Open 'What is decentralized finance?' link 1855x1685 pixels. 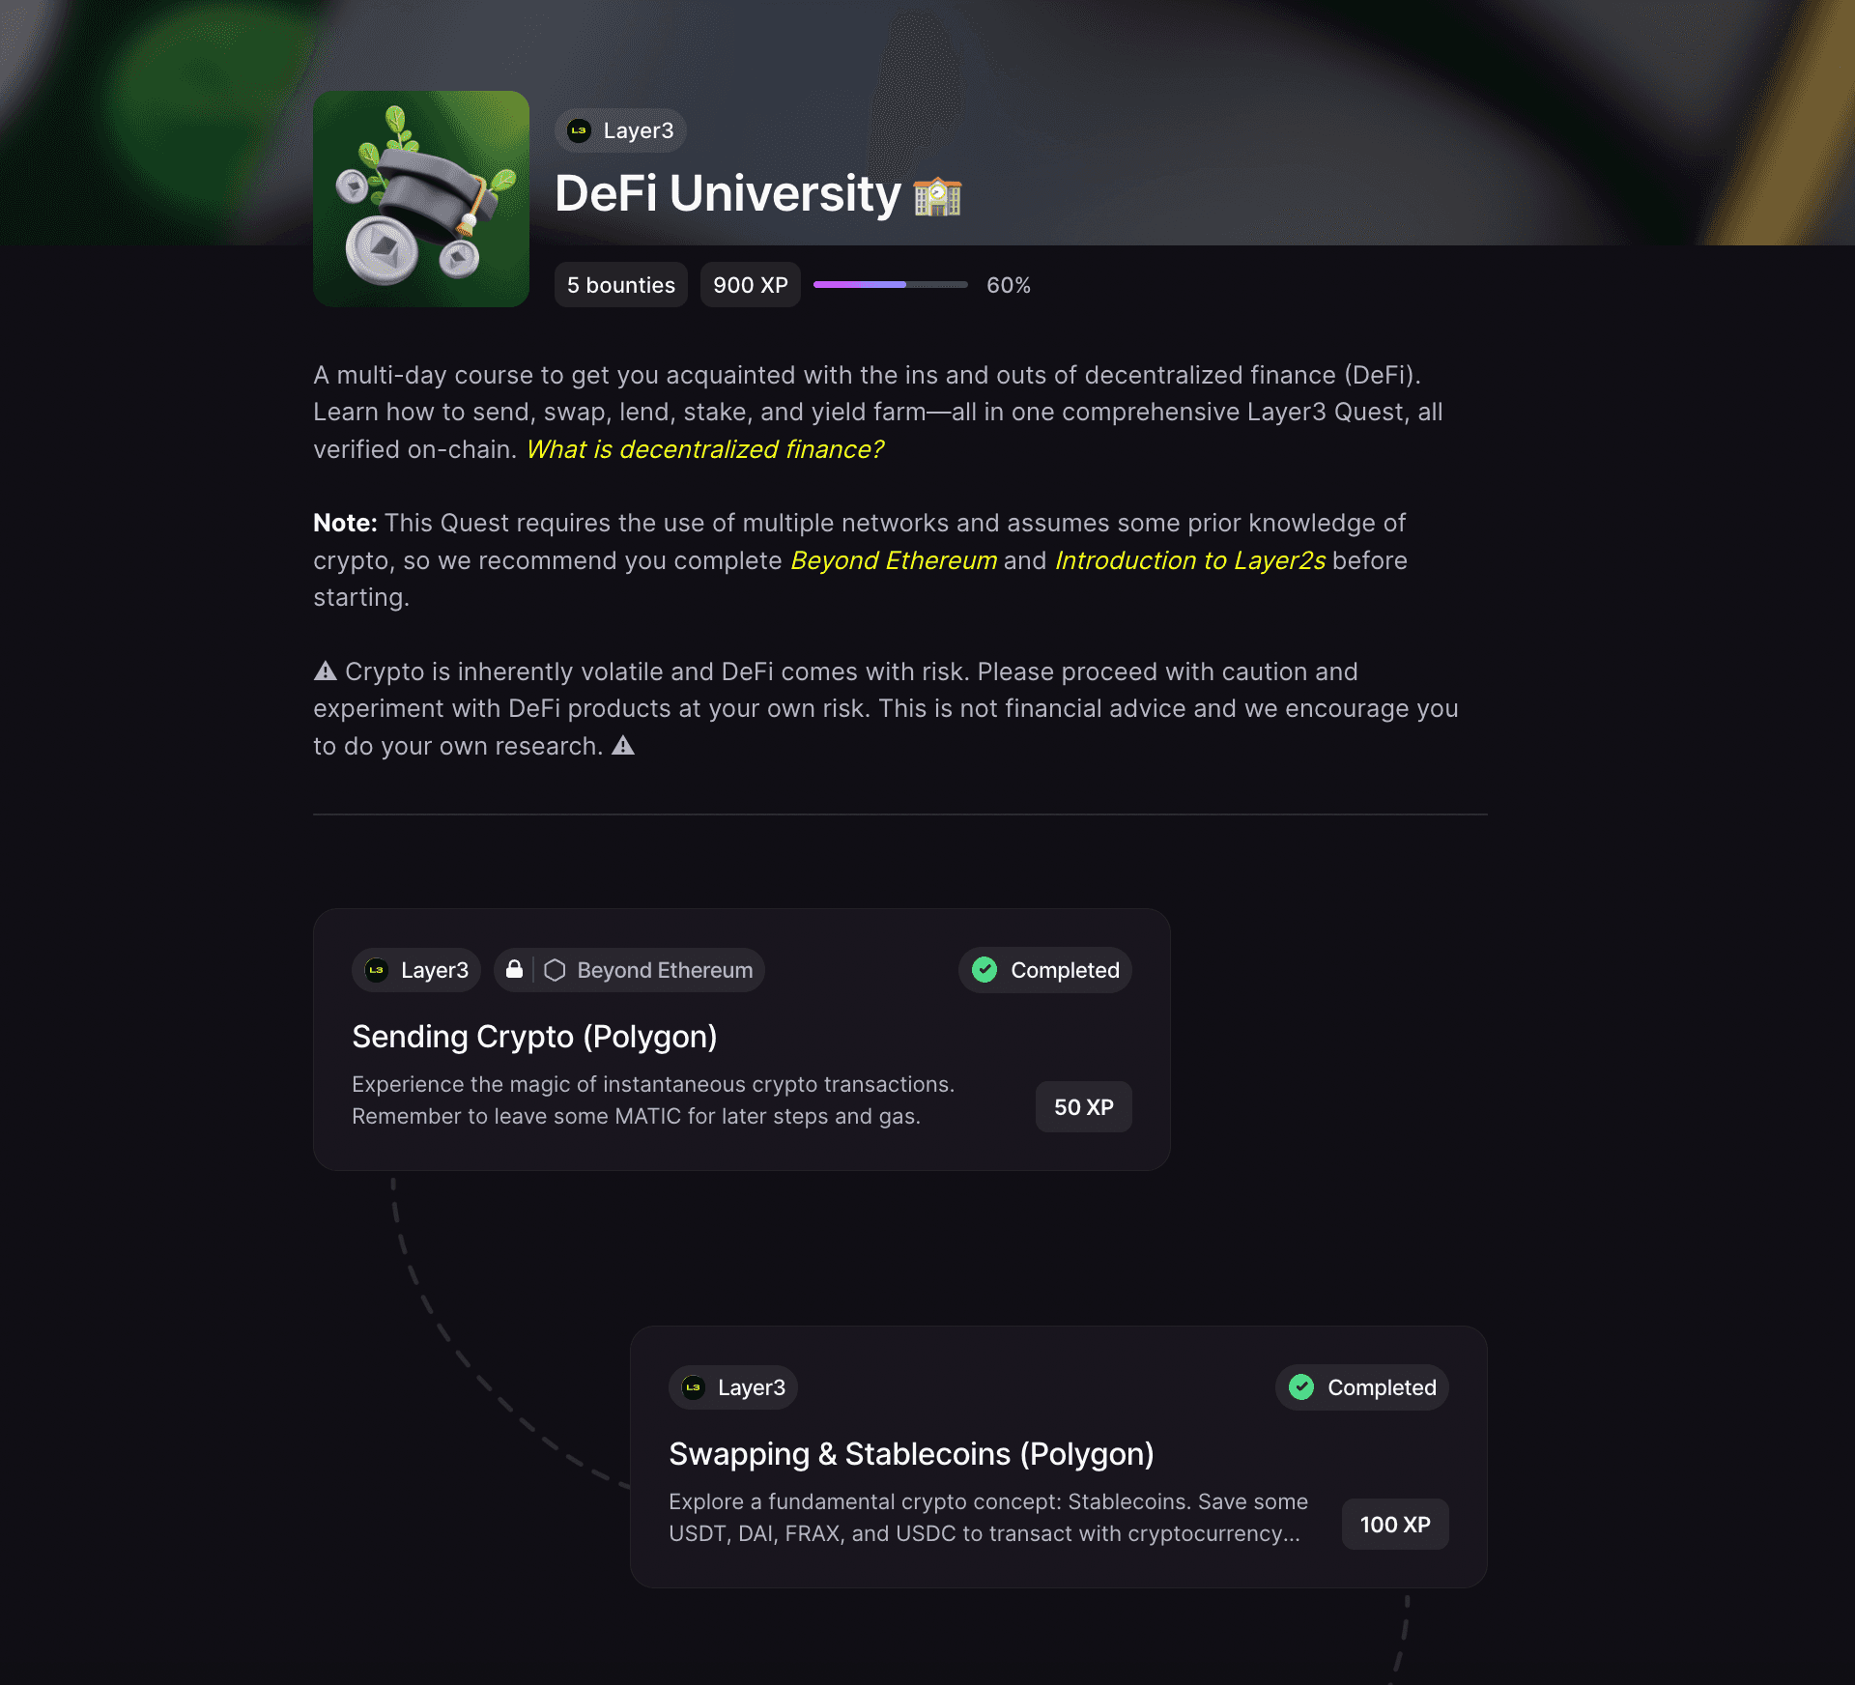click(705, 449)
